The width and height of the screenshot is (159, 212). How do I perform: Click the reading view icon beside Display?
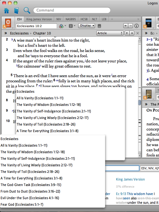click(99, 26)
